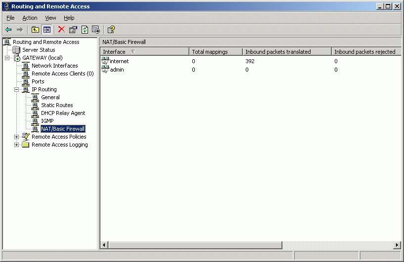Click the DHCP Relay Agent icon
Image resolution: width=404 pixels, height=262 pixels.
35,113
